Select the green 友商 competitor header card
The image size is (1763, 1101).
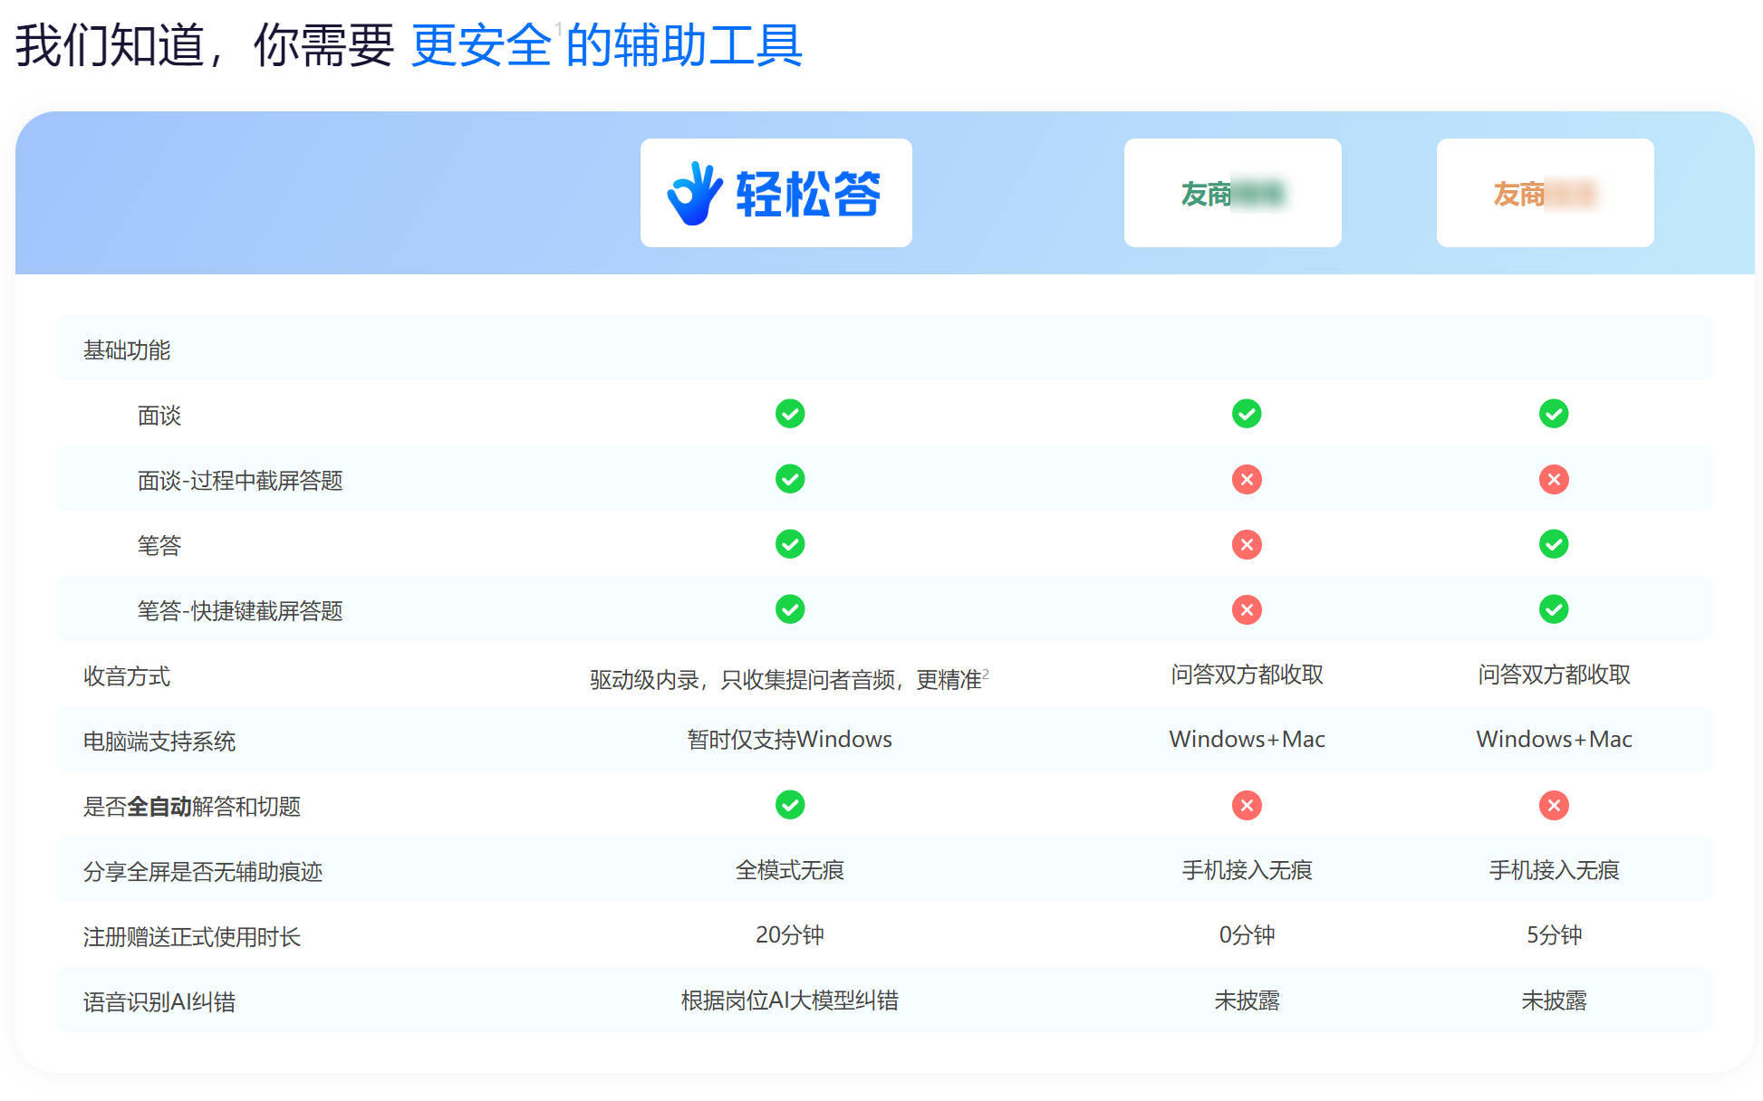point(1232,193)
